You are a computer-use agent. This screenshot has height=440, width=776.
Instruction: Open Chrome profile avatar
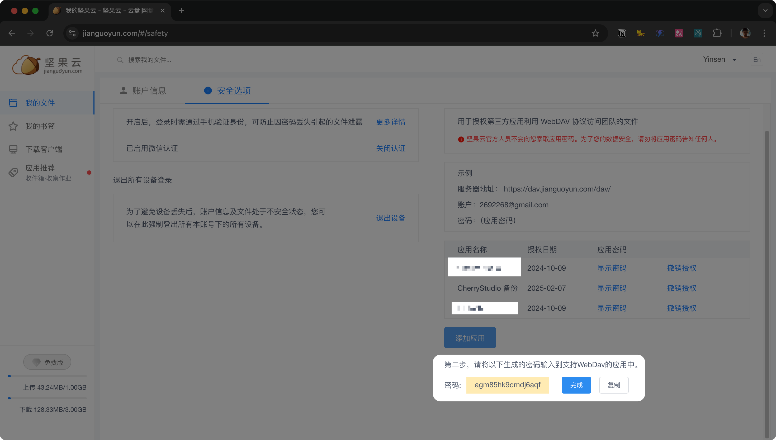coord(745,33)
